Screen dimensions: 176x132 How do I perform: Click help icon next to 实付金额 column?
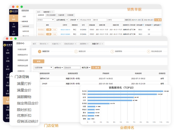[143, 25]
